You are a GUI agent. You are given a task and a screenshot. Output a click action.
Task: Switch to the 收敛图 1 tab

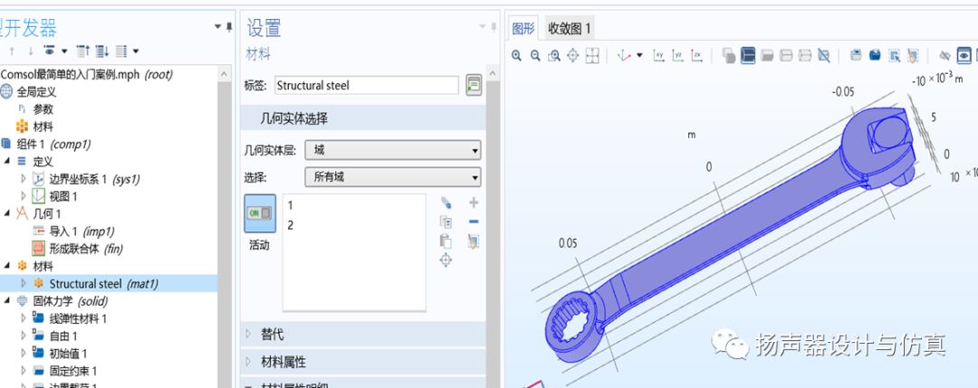[x=569, y=28]
